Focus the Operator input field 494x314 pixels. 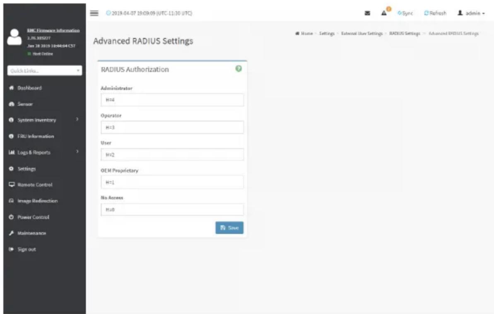point(172,127)
